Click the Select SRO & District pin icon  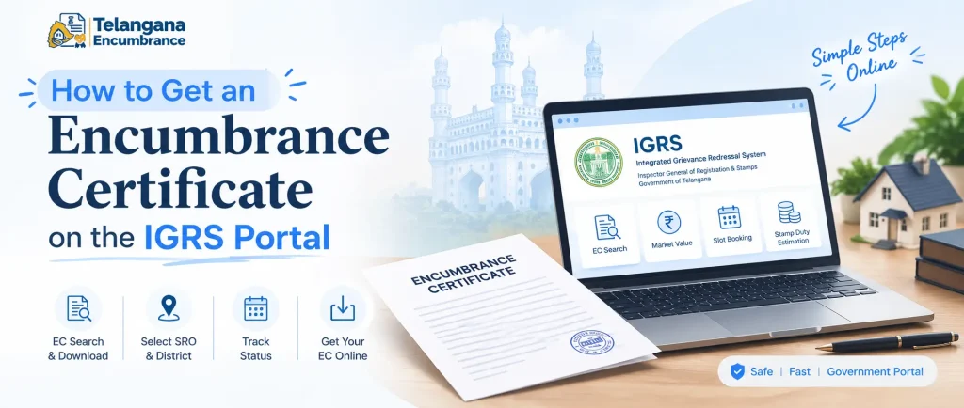(169, 308)
